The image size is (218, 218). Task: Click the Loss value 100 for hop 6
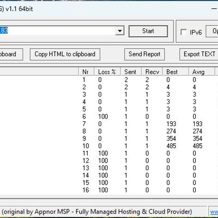(103, 116)
